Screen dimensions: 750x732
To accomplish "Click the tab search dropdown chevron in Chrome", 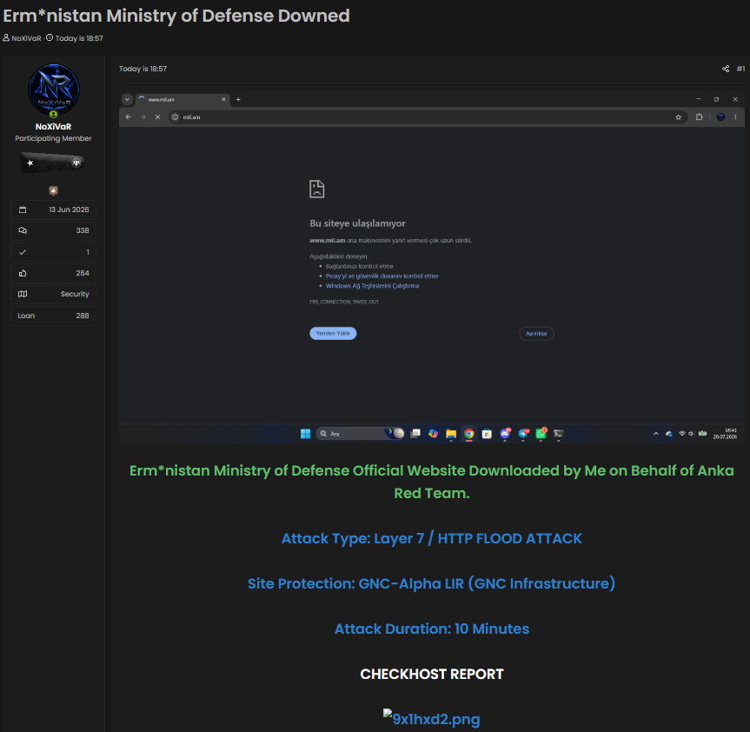I will (127, 99).
